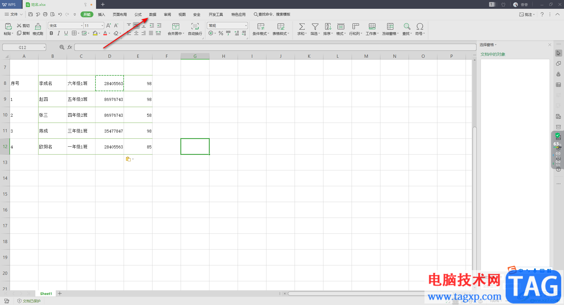Select the Sheet1 worksheet tab
The image size is (564, 305).
pos(46,294)
